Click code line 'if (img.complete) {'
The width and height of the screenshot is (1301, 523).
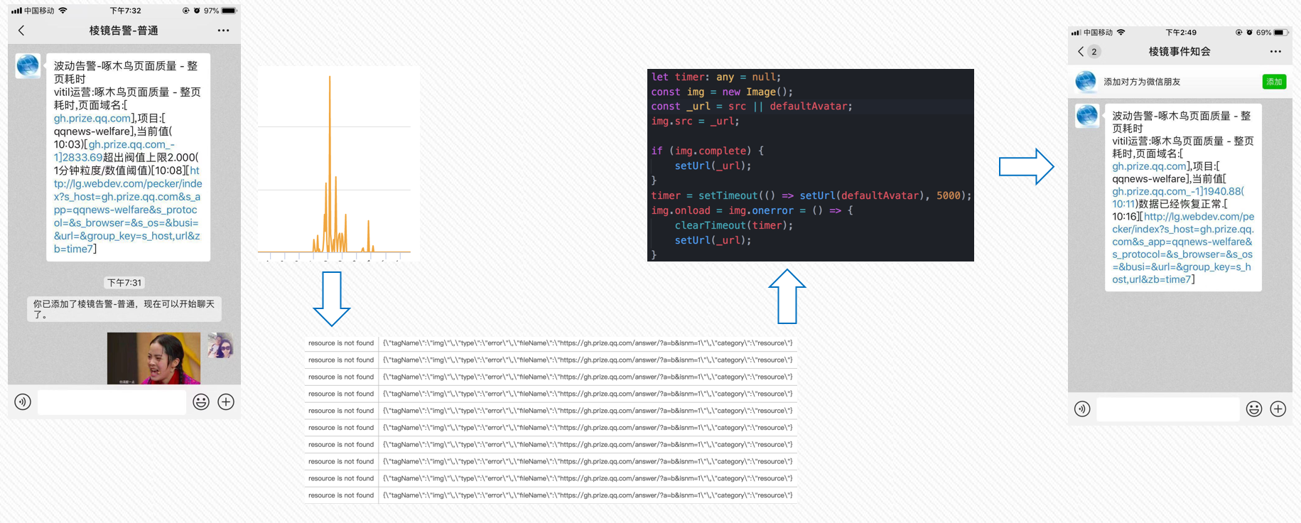707,151
